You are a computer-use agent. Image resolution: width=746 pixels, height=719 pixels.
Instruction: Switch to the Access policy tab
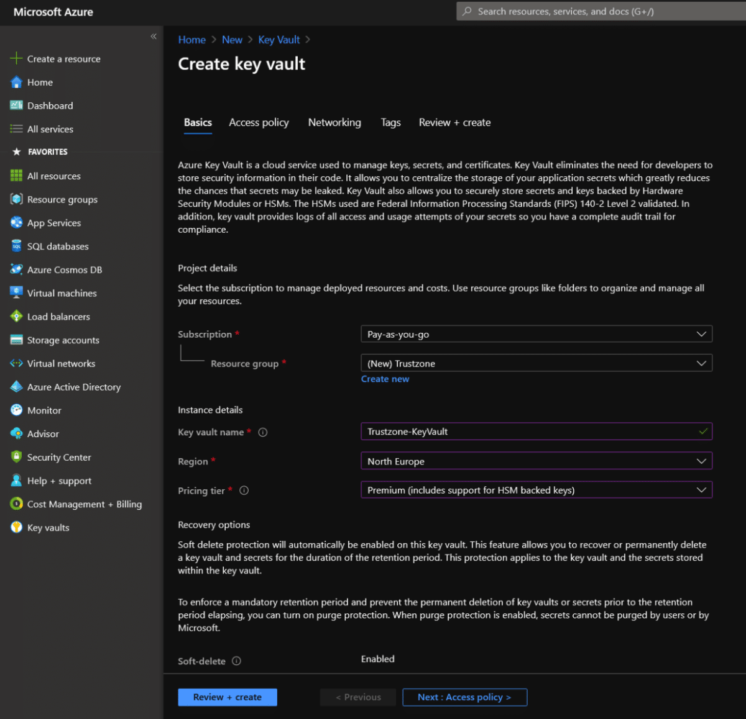259,122
